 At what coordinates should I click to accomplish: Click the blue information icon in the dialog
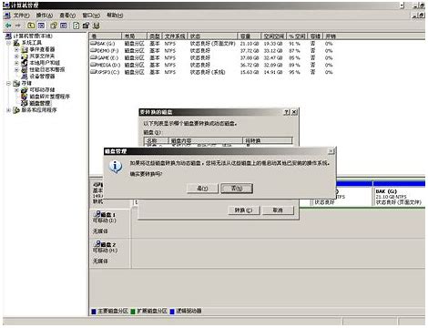(x=116, y=167)
